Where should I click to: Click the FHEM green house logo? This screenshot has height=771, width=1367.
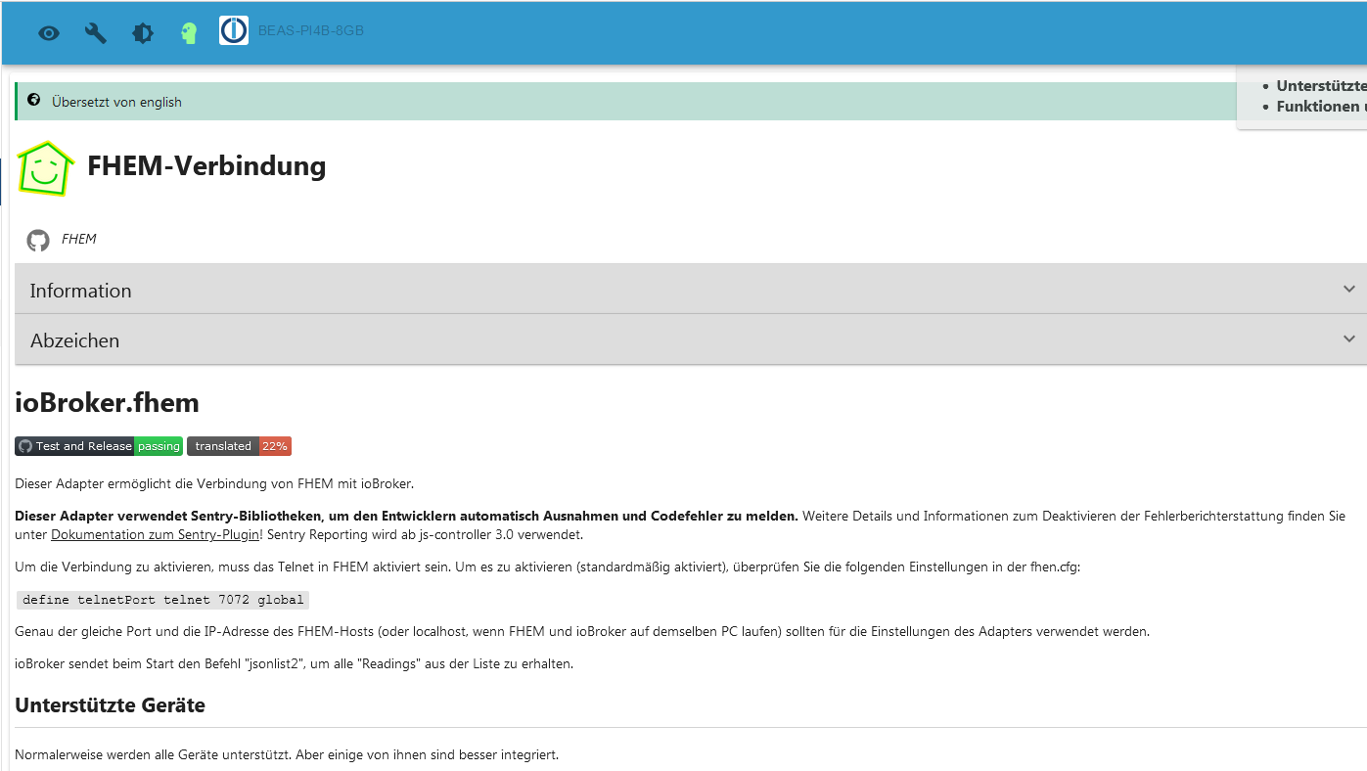(46, 167)
